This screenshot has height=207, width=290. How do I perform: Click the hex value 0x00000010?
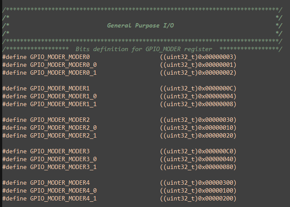coord(216,128)
